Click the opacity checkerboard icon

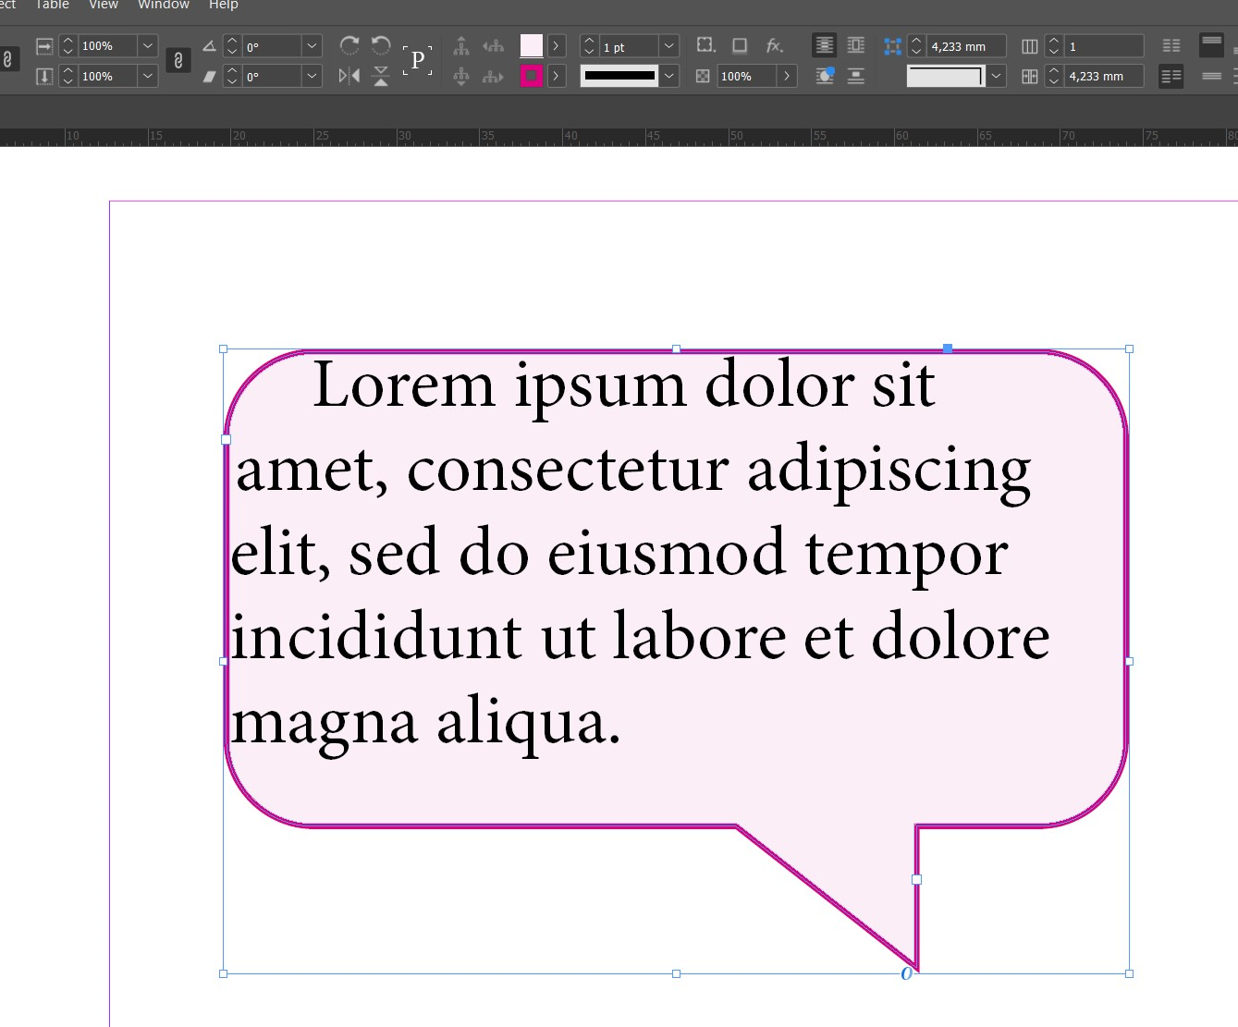point(703,76)
